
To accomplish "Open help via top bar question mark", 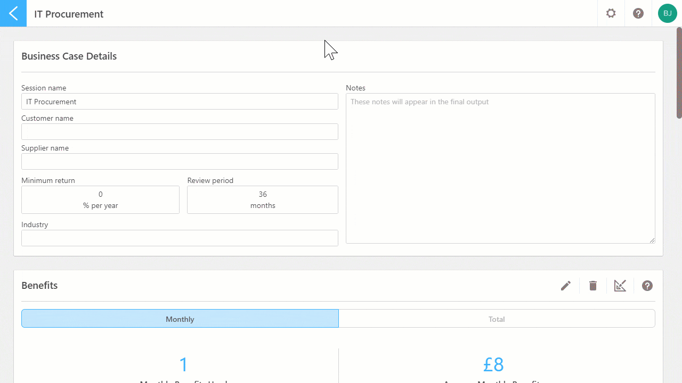I will (638, 13).
